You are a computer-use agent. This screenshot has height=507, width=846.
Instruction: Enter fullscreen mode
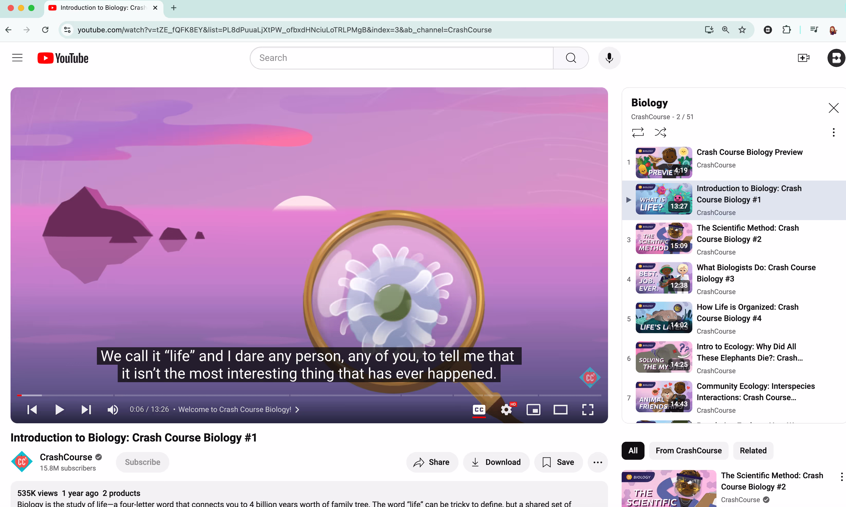(587, 409)
